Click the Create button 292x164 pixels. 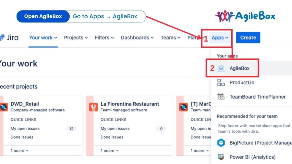tap(248, 37)
